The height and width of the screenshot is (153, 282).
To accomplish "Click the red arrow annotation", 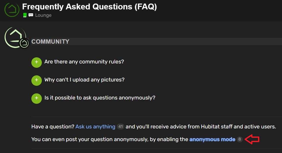I will pos(252,139).
